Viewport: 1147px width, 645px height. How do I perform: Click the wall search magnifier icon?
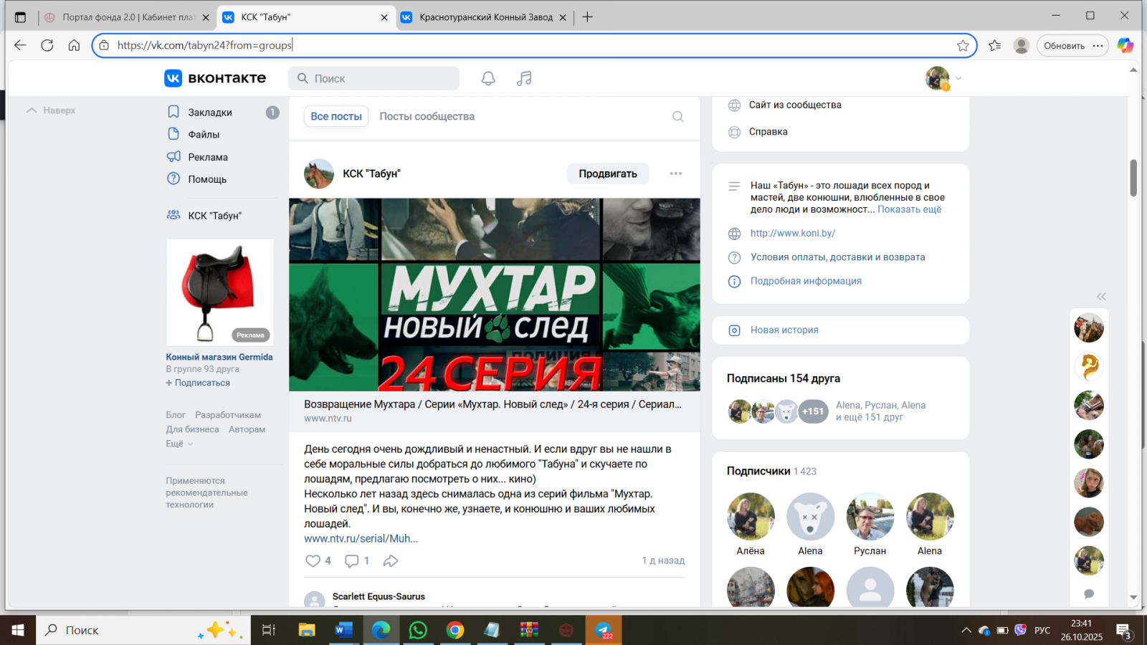tap(677, 117)
